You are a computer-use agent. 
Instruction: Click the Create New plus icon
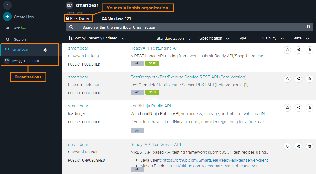[x=7, y=17]
